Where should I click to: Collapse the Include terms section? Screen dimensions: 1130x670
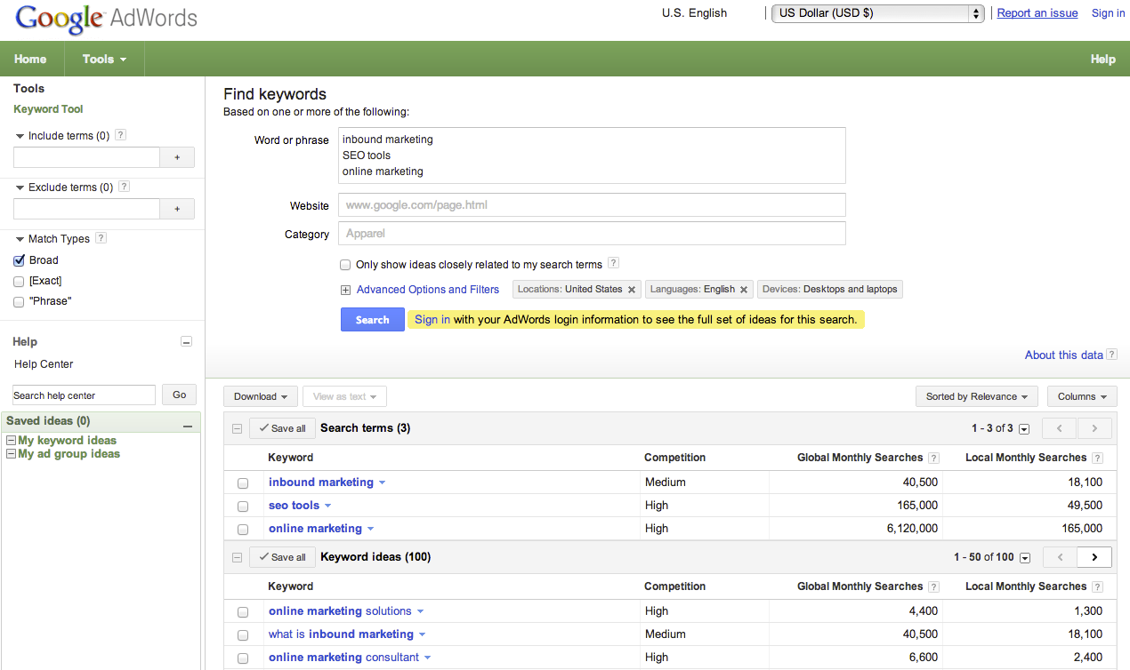(20, 136)
